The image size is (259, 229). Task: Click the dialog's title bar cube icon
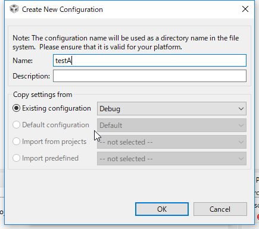tap(14, 9)
